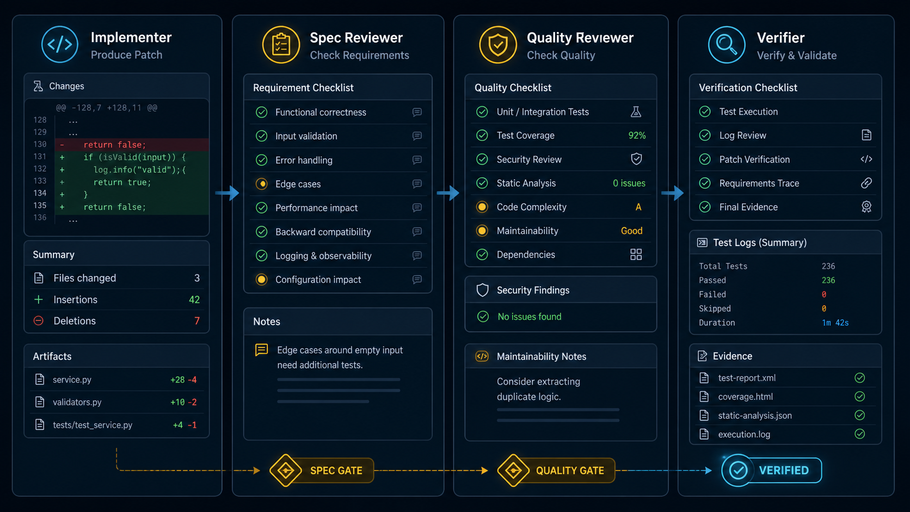Toggle the Test Coverage check mark

[x=482, y=135]
